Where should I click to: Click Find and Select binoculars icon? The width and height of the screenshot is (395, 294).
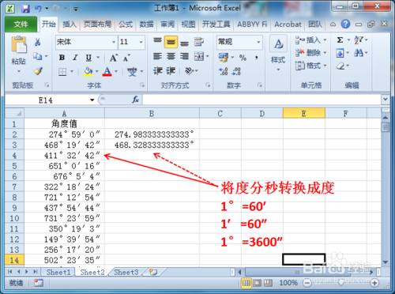click(x=359, y=53)
